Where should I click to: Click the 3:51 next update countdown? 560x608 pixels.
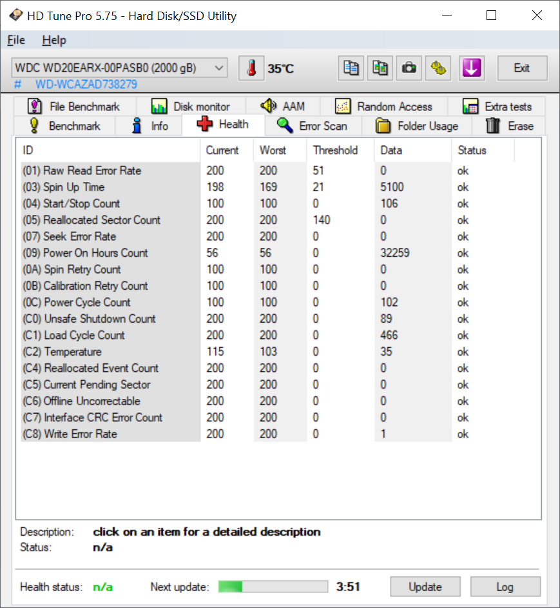coord(348,587)
